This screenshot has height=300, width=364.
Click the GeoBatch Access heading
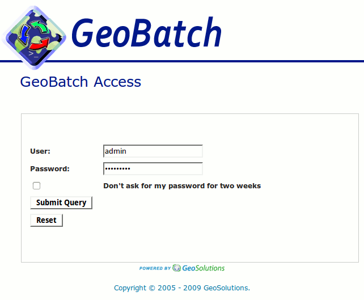81,82
